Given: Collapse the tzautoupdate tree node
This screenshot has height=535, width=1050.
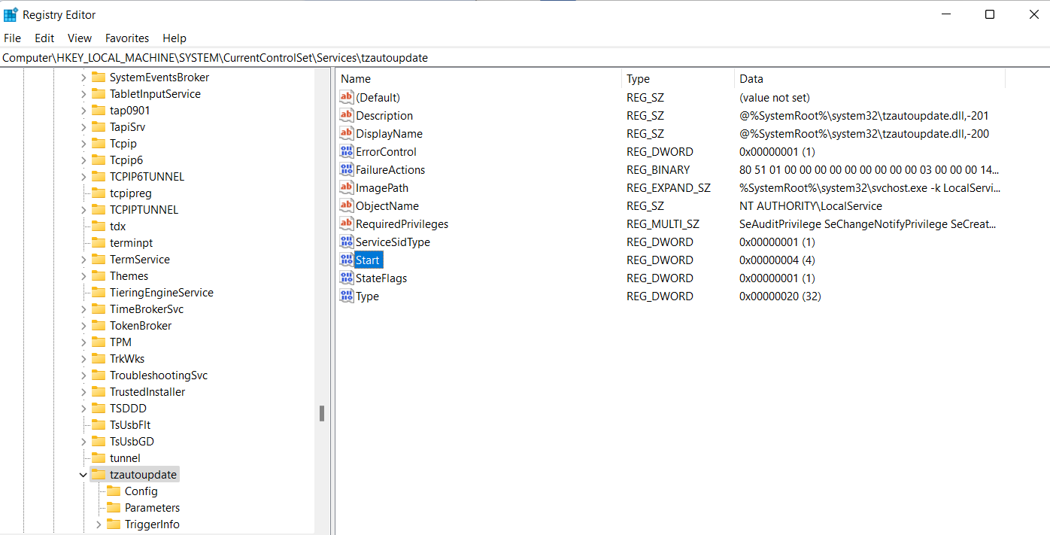Looking at the screenshot, I should click(83, 475).
